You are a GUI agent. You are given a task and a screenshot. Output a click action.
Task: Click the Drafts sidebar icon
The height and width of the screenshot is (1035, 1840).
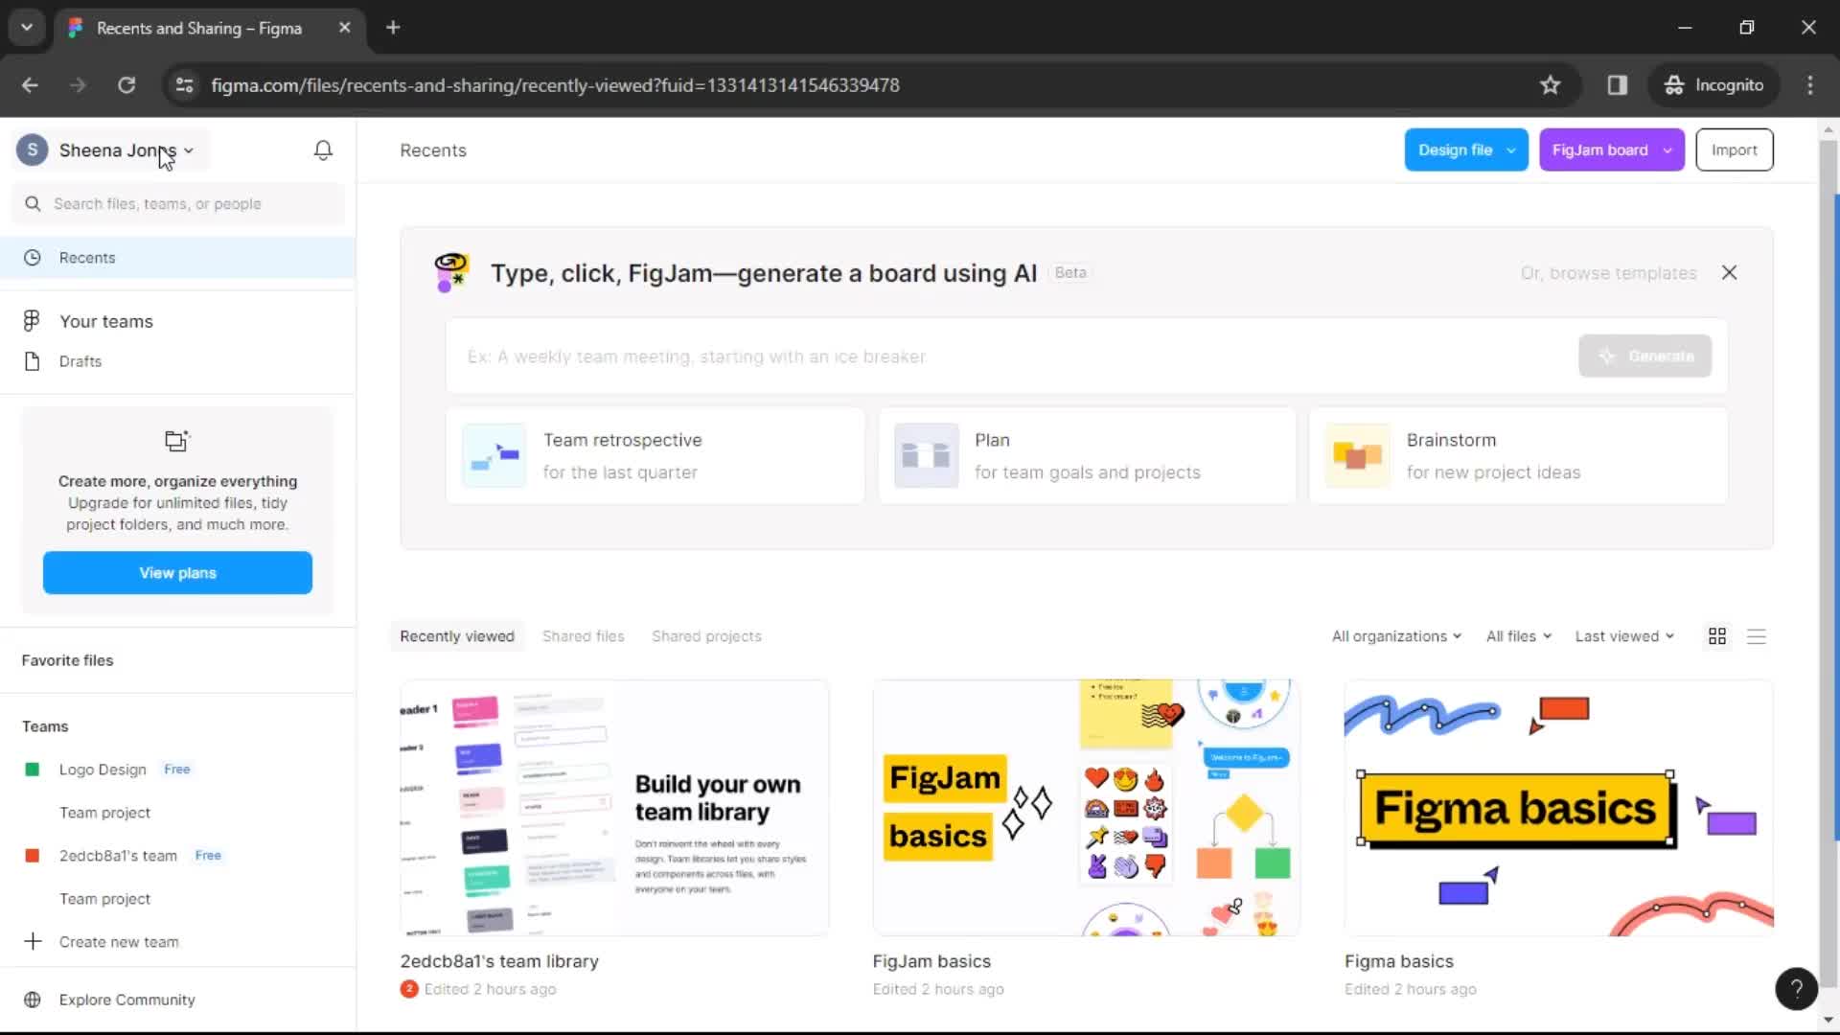[33, 361]
